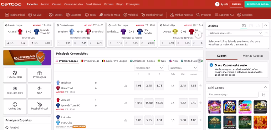Viewport: 271px width, 130px height.
Task: Open Top Ligas Euro tile
Action: [15, 91]
